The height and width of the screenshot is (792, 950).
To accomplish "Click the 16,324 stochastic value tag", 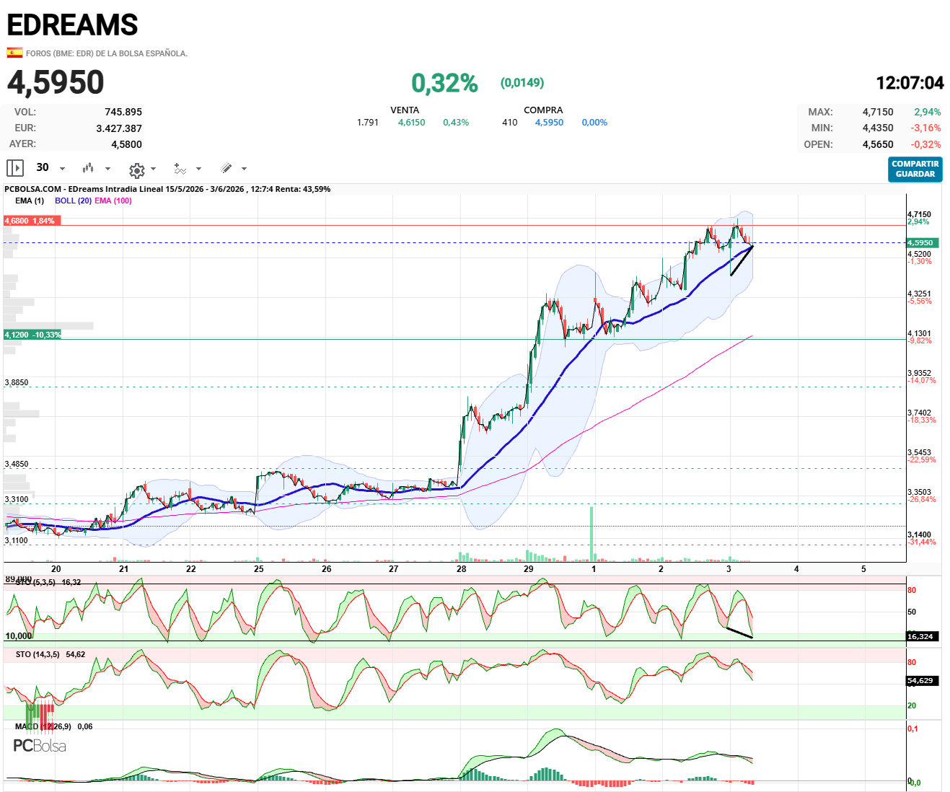I will point(923,636).
